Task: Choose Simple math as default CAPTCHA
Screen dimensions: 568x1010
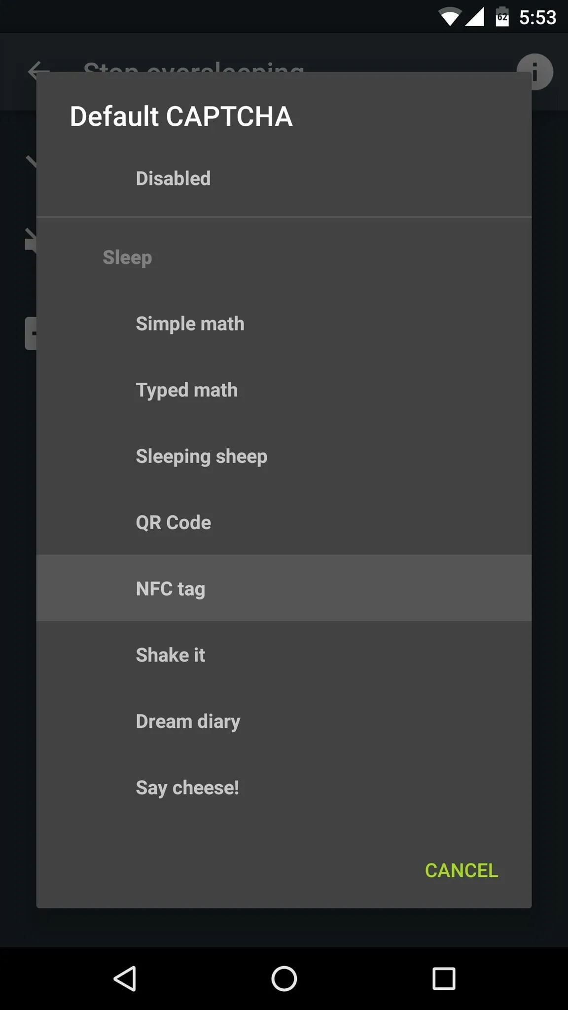Action: [284, 324]
